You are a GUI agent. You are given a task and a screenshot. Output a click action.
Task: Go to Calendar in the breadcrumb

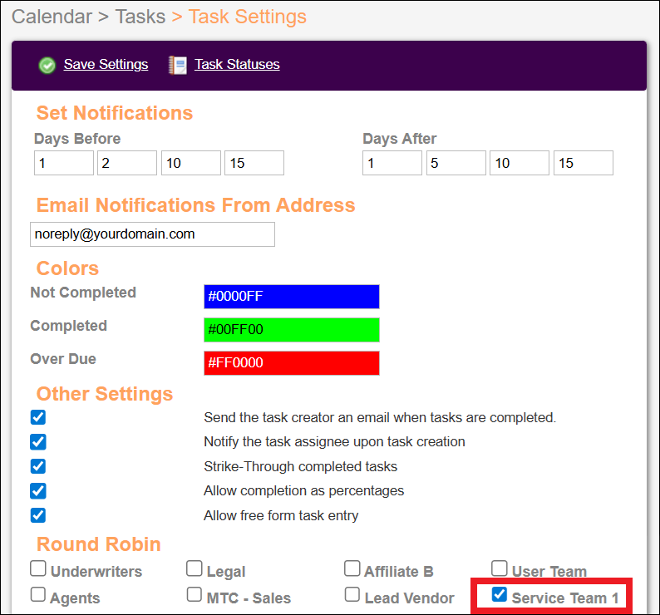tap(52, 17)
